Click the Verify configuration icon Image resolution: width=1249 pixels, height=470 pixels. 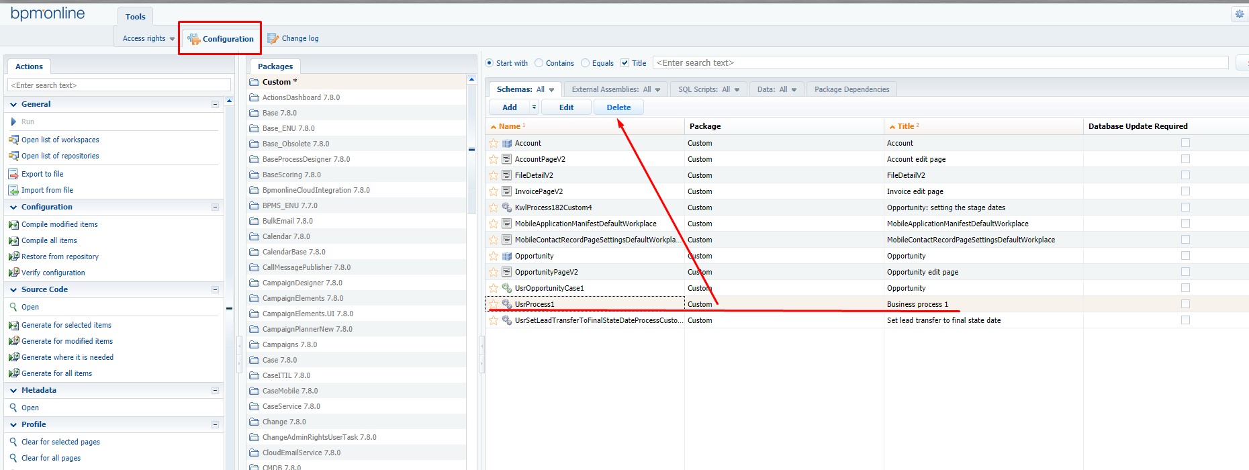click(x=13, y=273)
